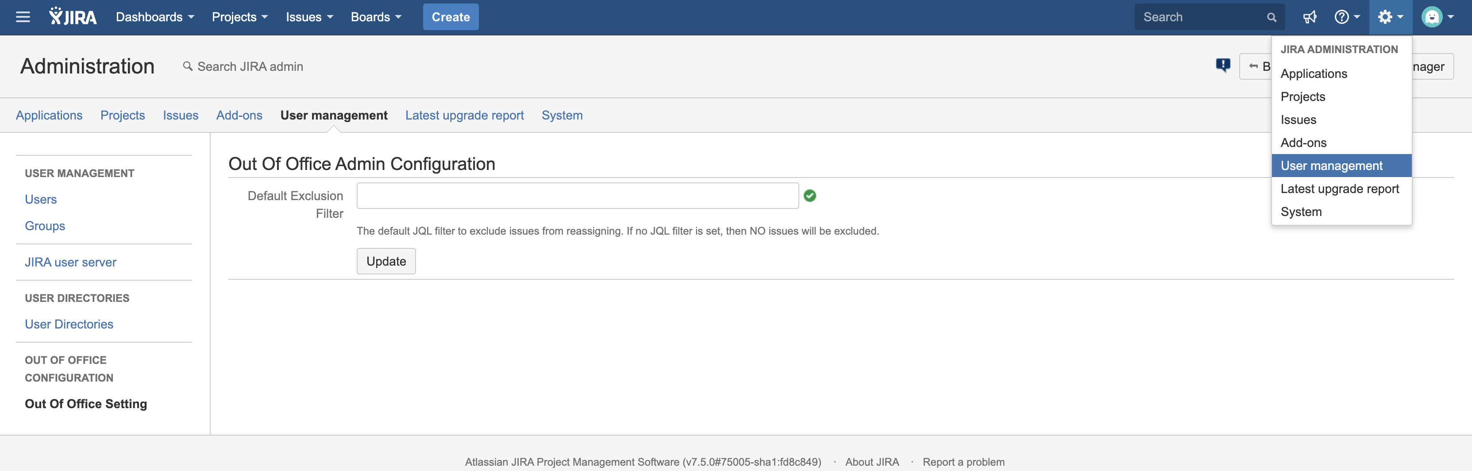This screenshot has height=471, width=1472.
Task: Open the JIRA user server link
Action: click(x=70, y=263)
